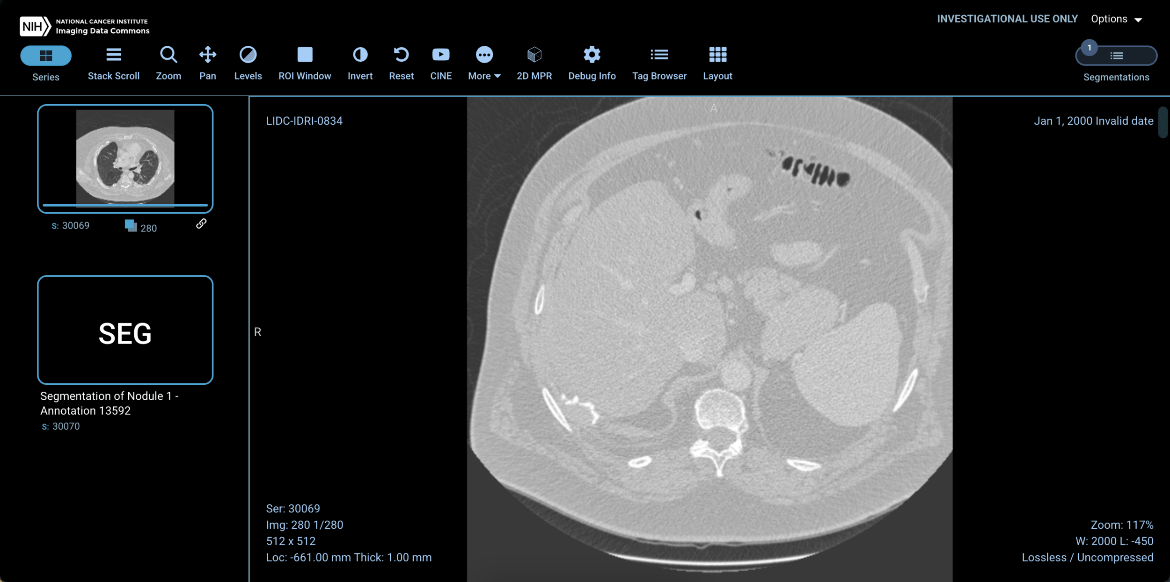1170x582 pixels.
Task: Open the Options dropdown menu
Action: 1116,19
